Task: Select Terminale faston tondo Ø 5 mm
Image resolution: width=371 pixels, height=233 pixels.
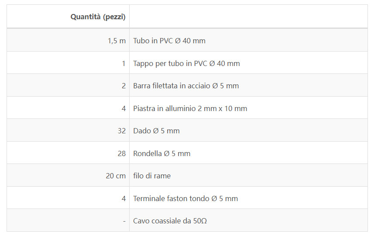Action: [x=185, y=198]
